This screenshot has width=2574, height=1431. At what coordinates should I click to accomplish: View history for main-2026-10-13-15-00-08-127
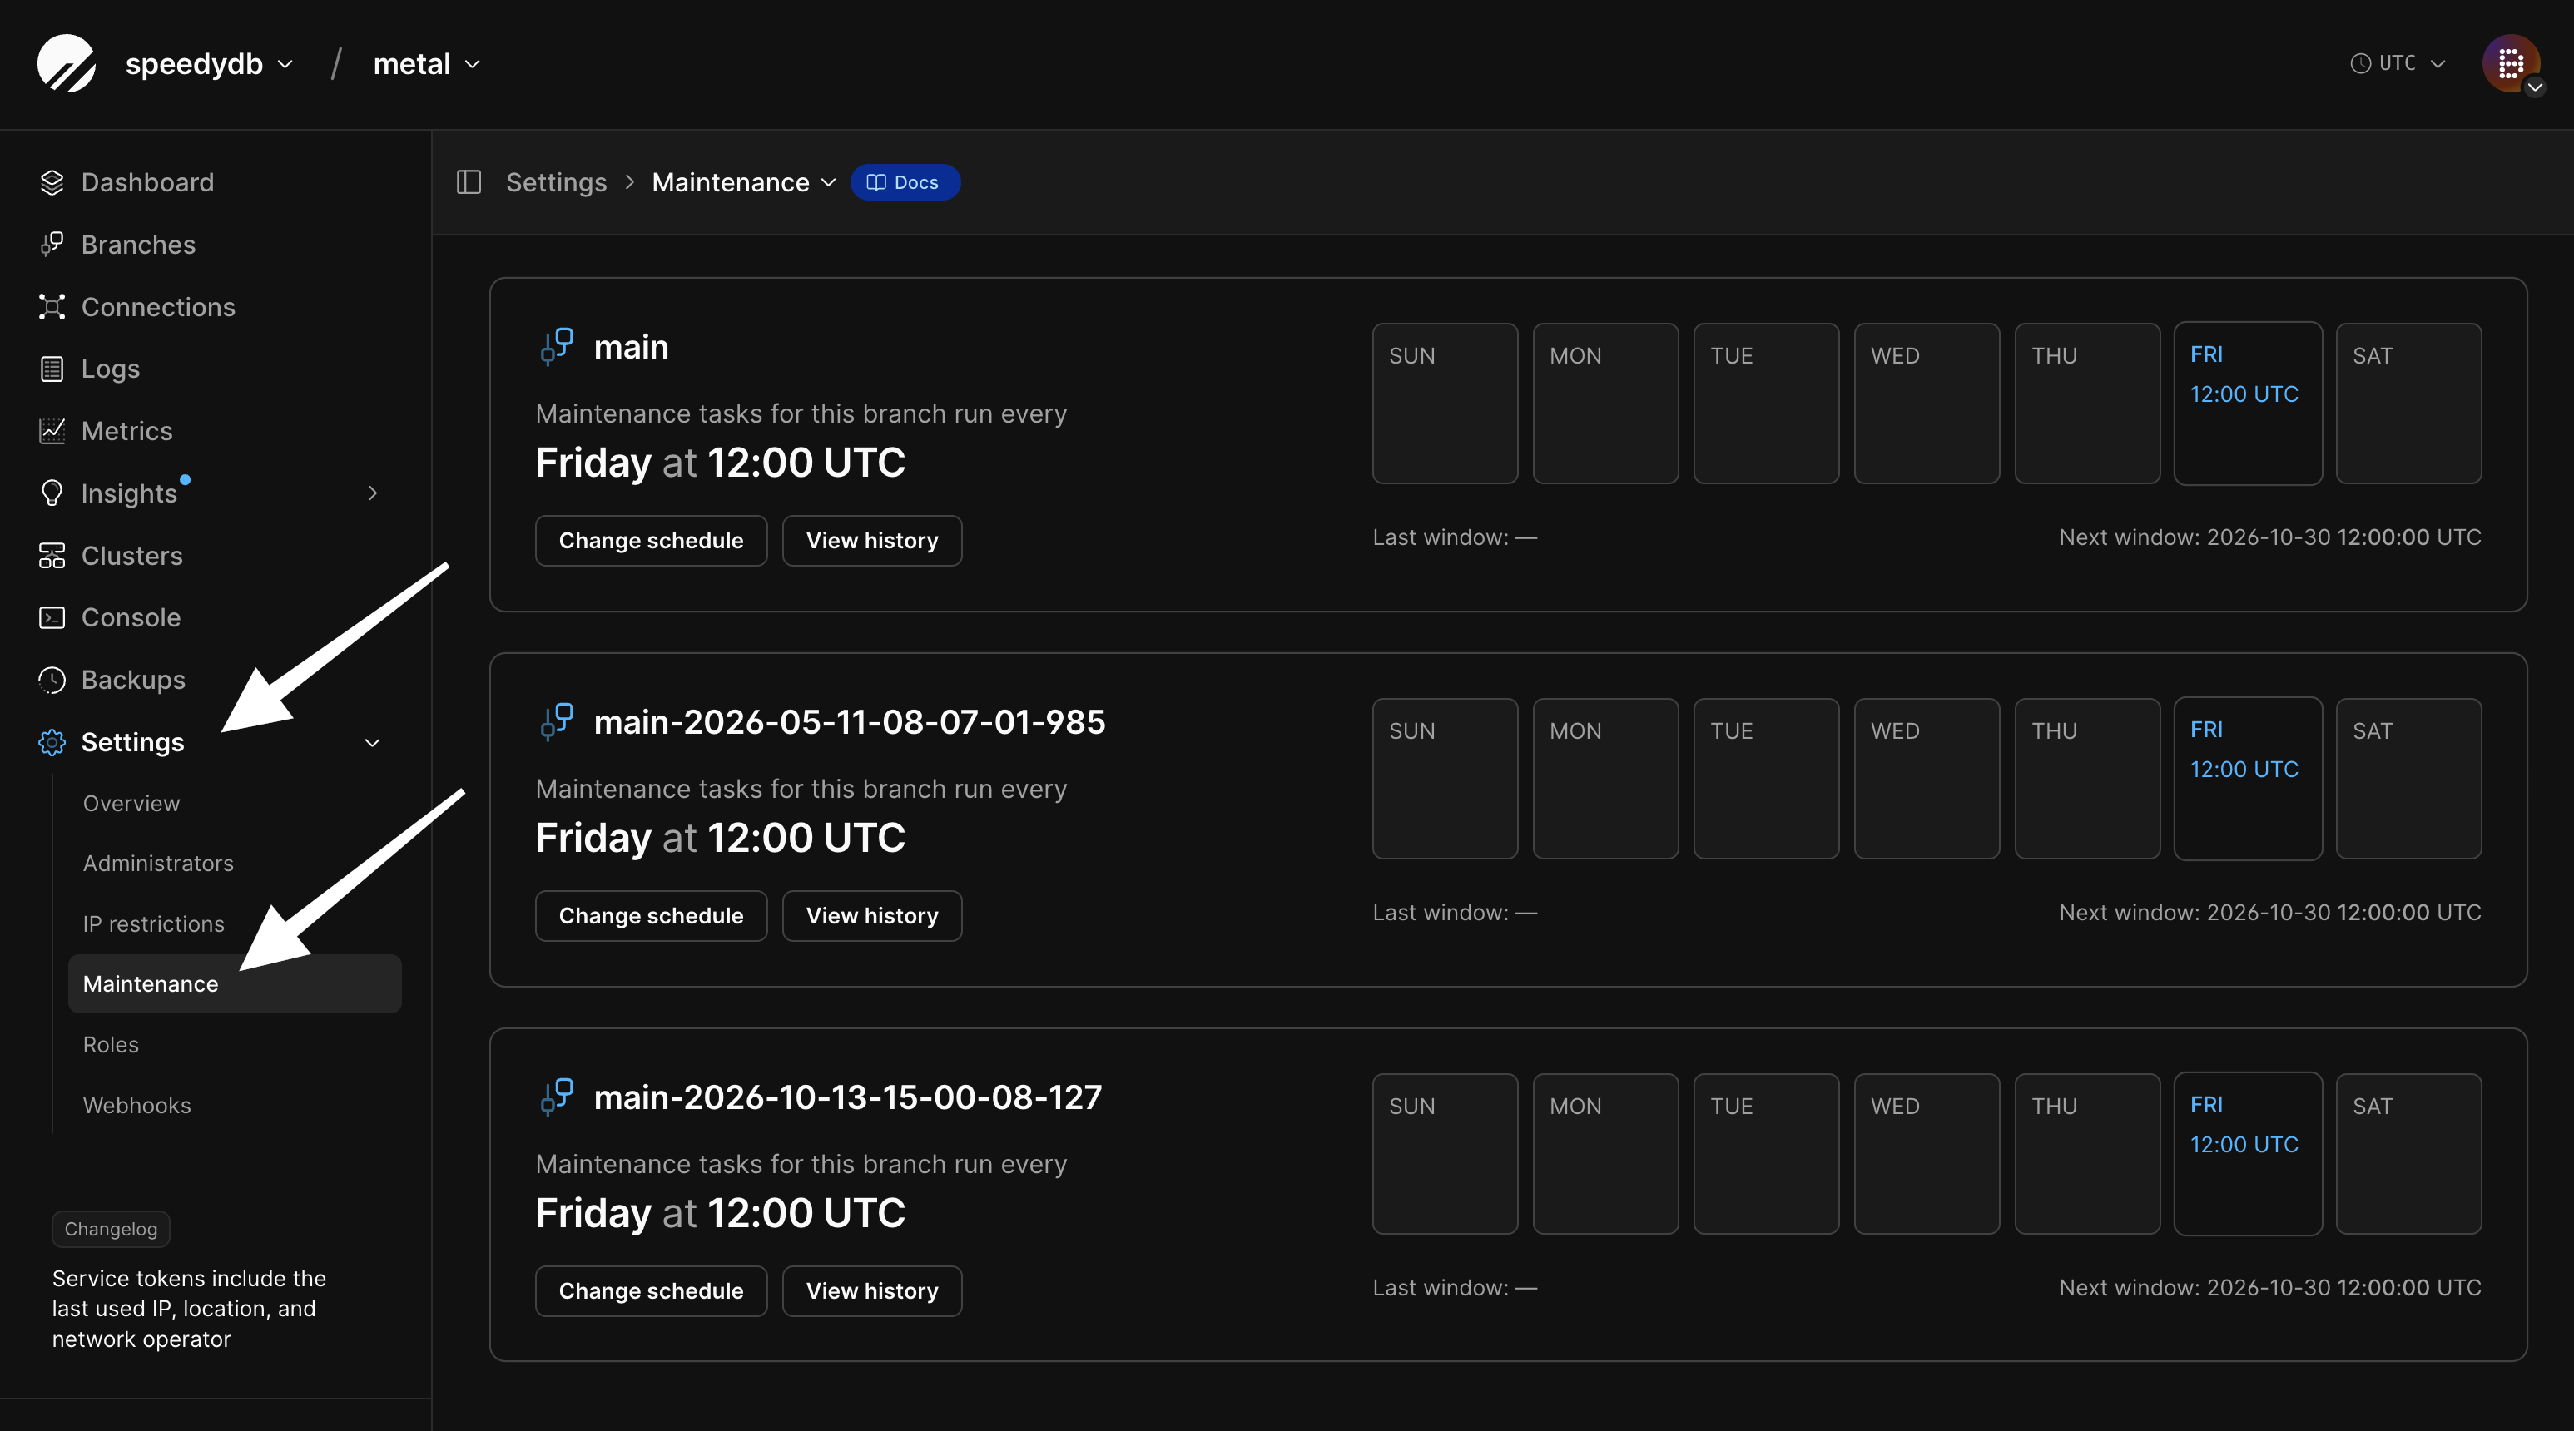pos(871,1290)
